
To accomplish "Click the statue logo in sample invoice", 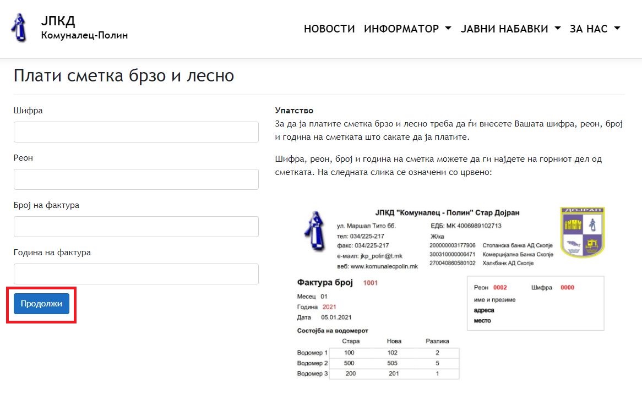I will 315,231.
